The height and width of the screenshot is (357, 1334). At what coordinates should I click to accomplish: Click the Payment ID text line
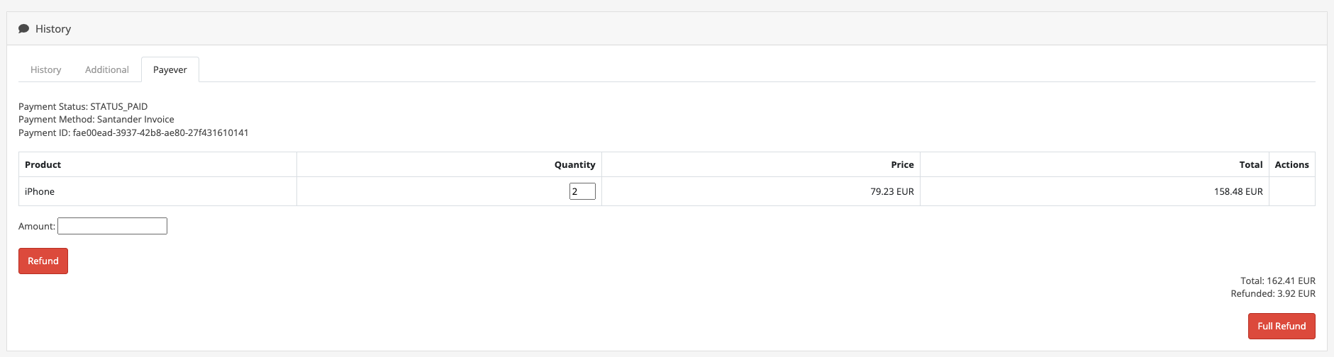tap(133, 132)
